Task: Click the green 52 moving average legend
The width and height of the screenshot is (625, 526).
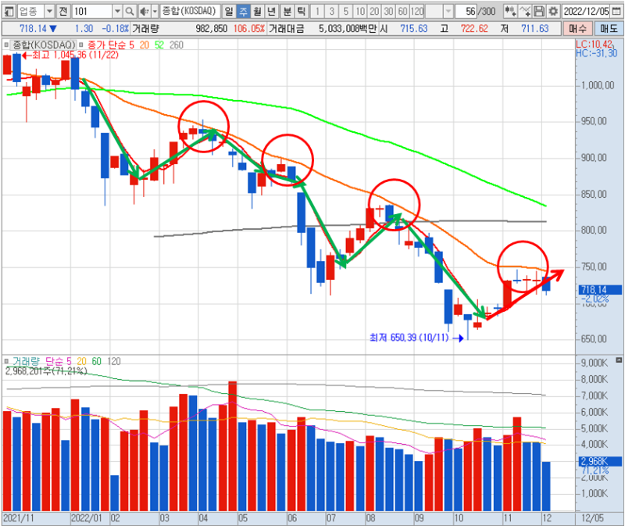Action: (159, 45)
